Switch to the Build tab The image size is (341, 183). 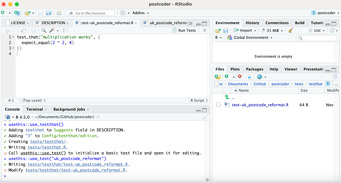pos(300,23)
